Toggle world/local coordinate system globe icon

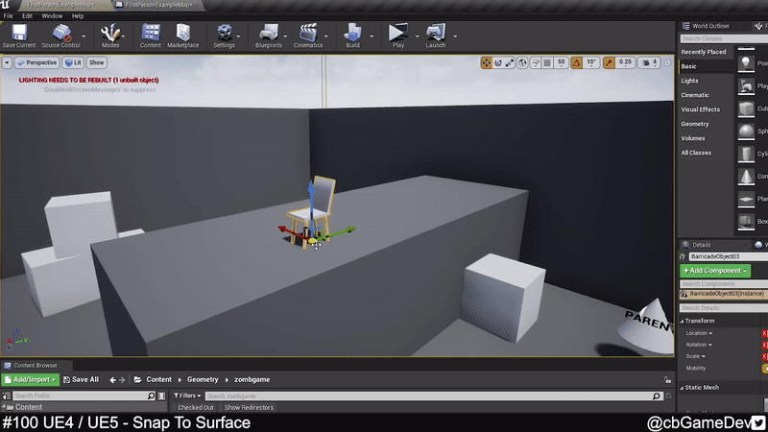[x=522, y=62]
